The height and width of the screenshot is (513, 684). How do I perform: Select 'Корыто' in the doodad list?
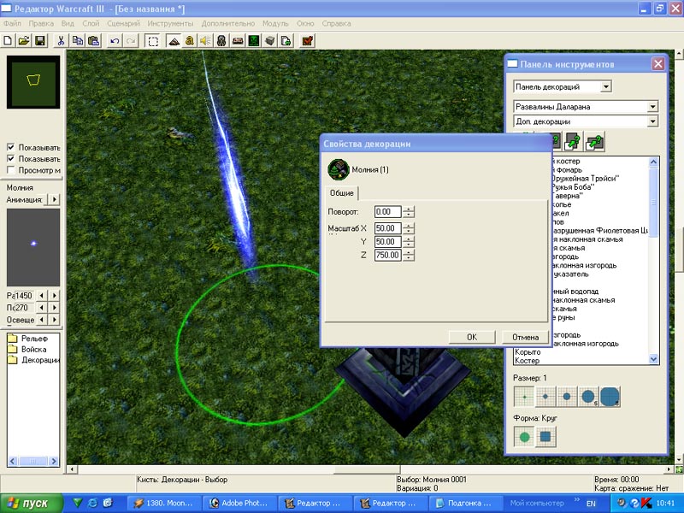click(x=528, y=352)
